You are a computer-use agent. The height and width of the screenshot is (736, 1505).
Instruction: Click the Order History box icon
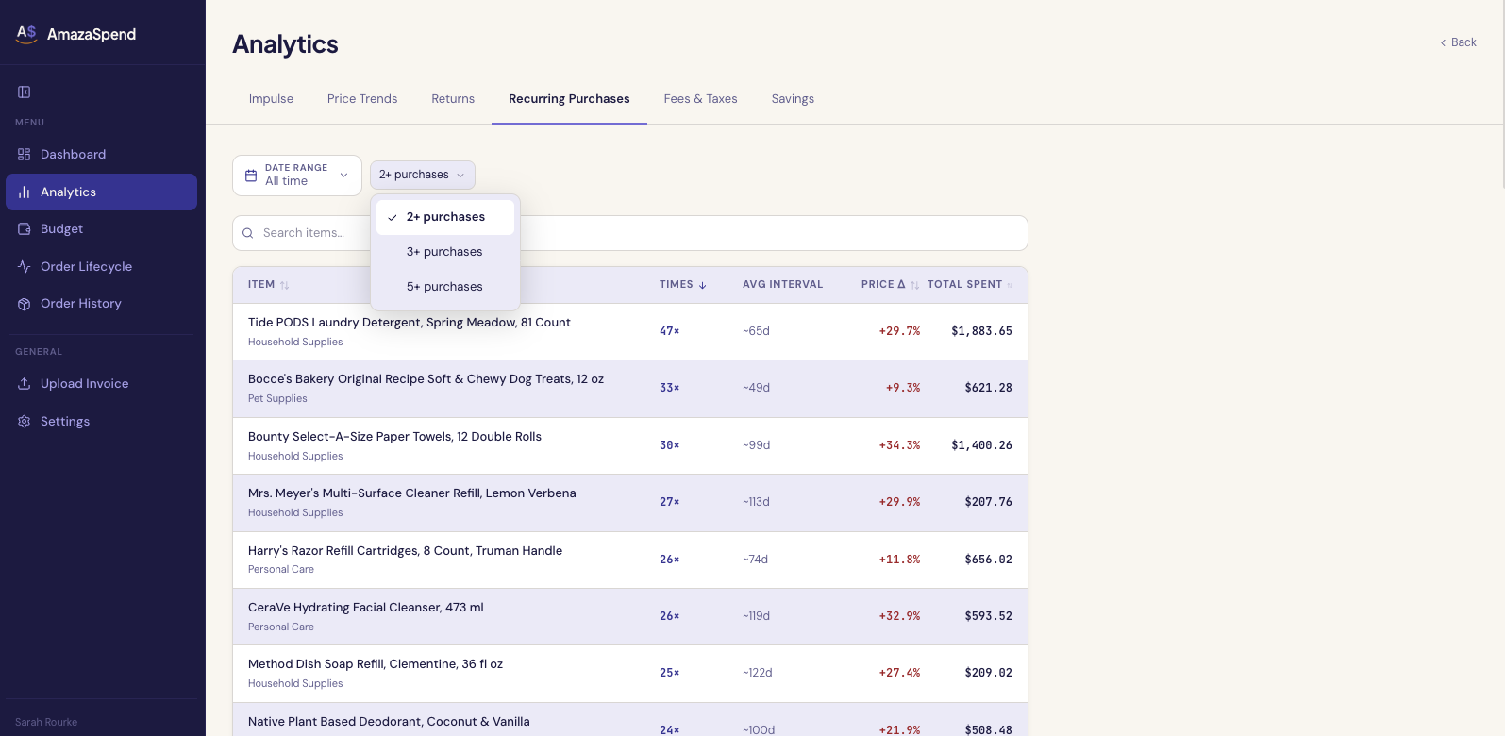coord(25,303)
